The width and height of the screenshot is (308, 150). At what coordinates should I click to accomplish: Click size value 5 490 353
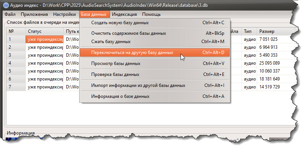pos(268,55)
